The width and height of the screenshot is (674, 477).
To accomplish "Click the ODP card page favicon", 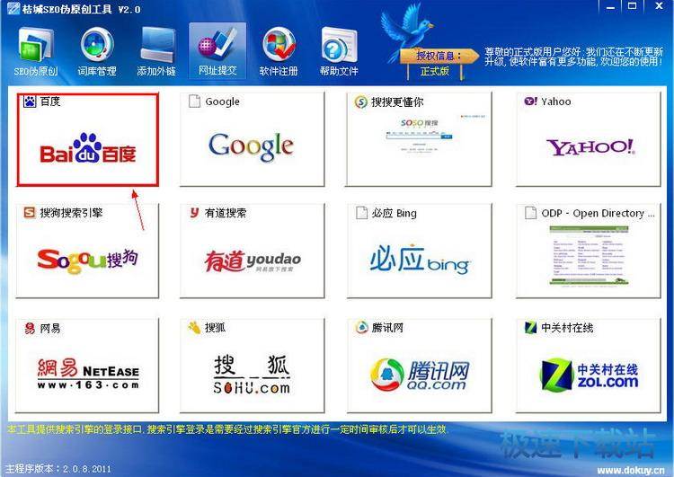I will coord(530,213).
